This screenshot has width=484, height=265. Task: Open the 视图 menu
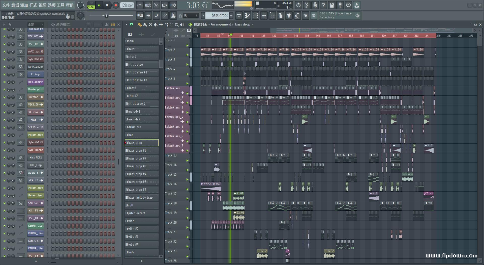[x=42, y=5]
